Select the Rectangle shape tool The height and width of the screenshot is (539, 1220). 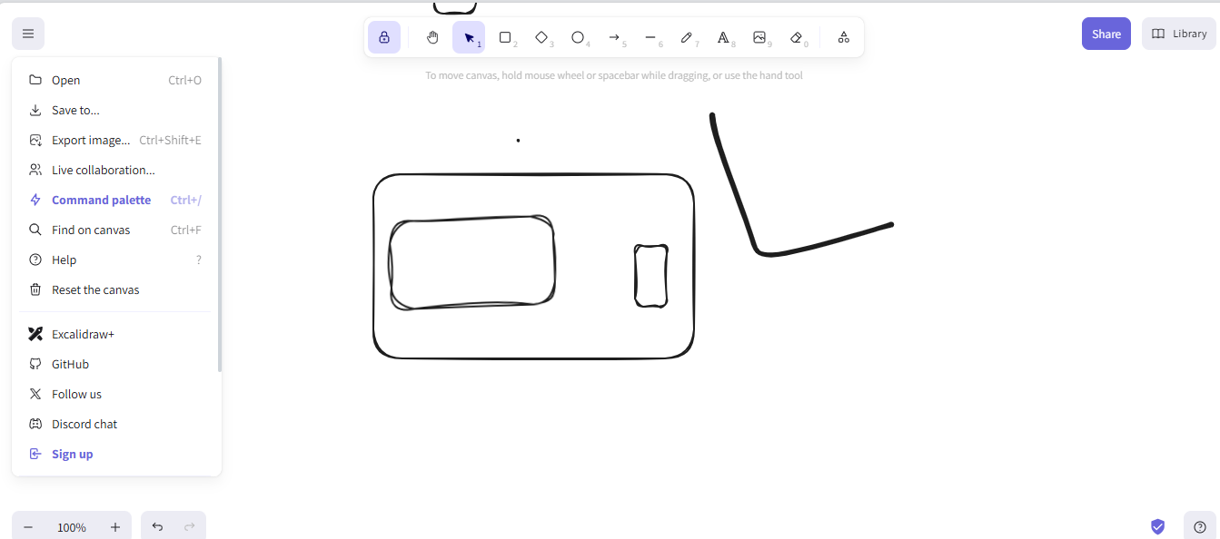[x=505, y=37]
